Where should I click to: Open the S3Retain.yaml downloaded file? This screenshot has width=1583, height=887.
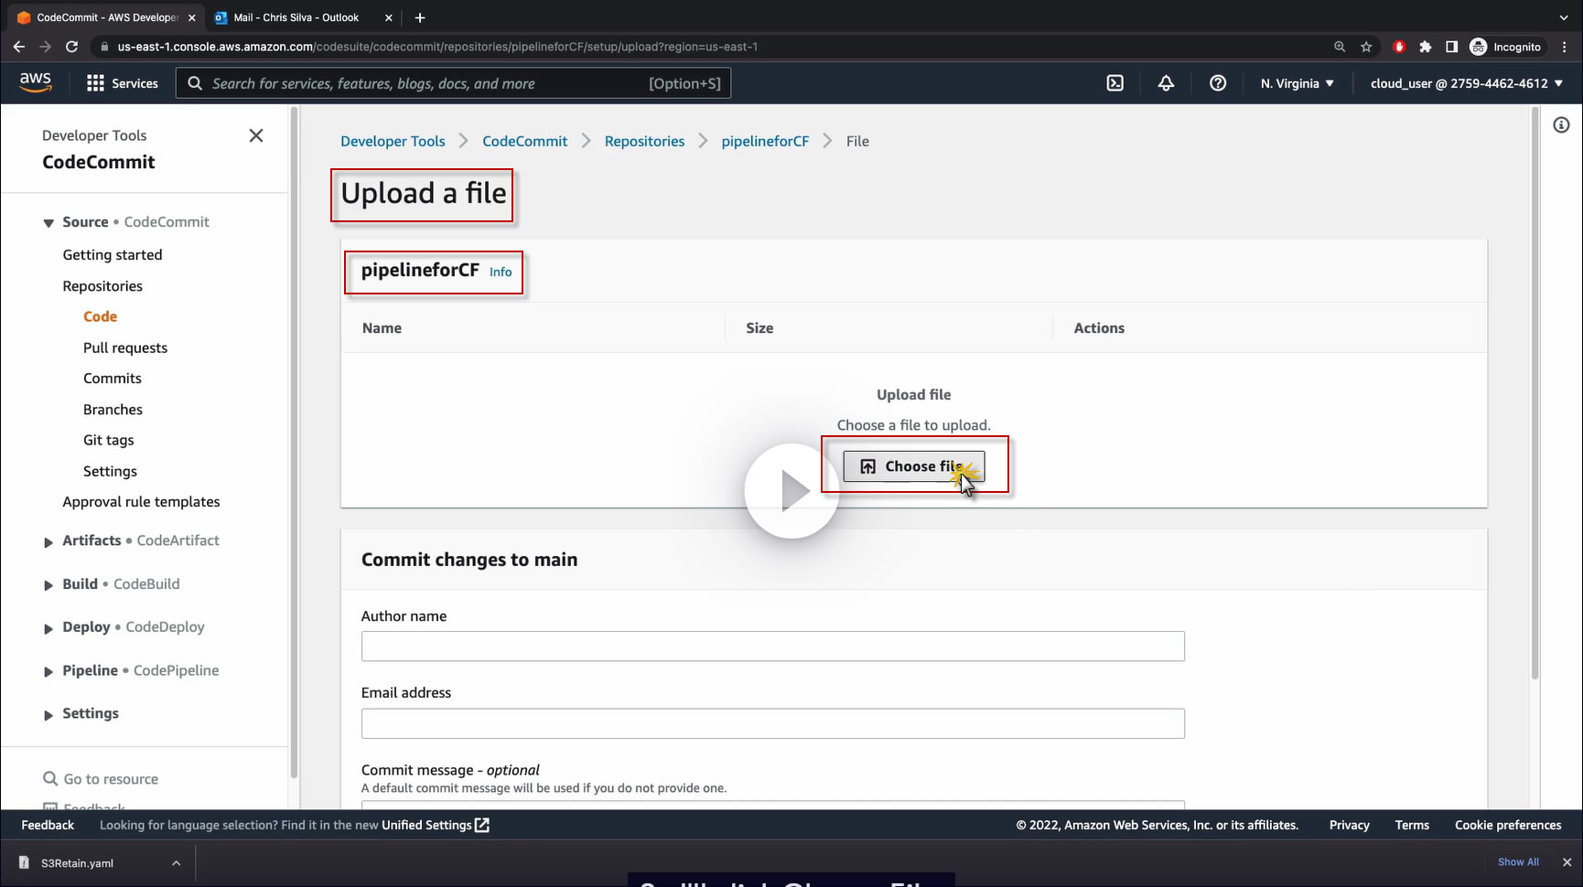78,863
